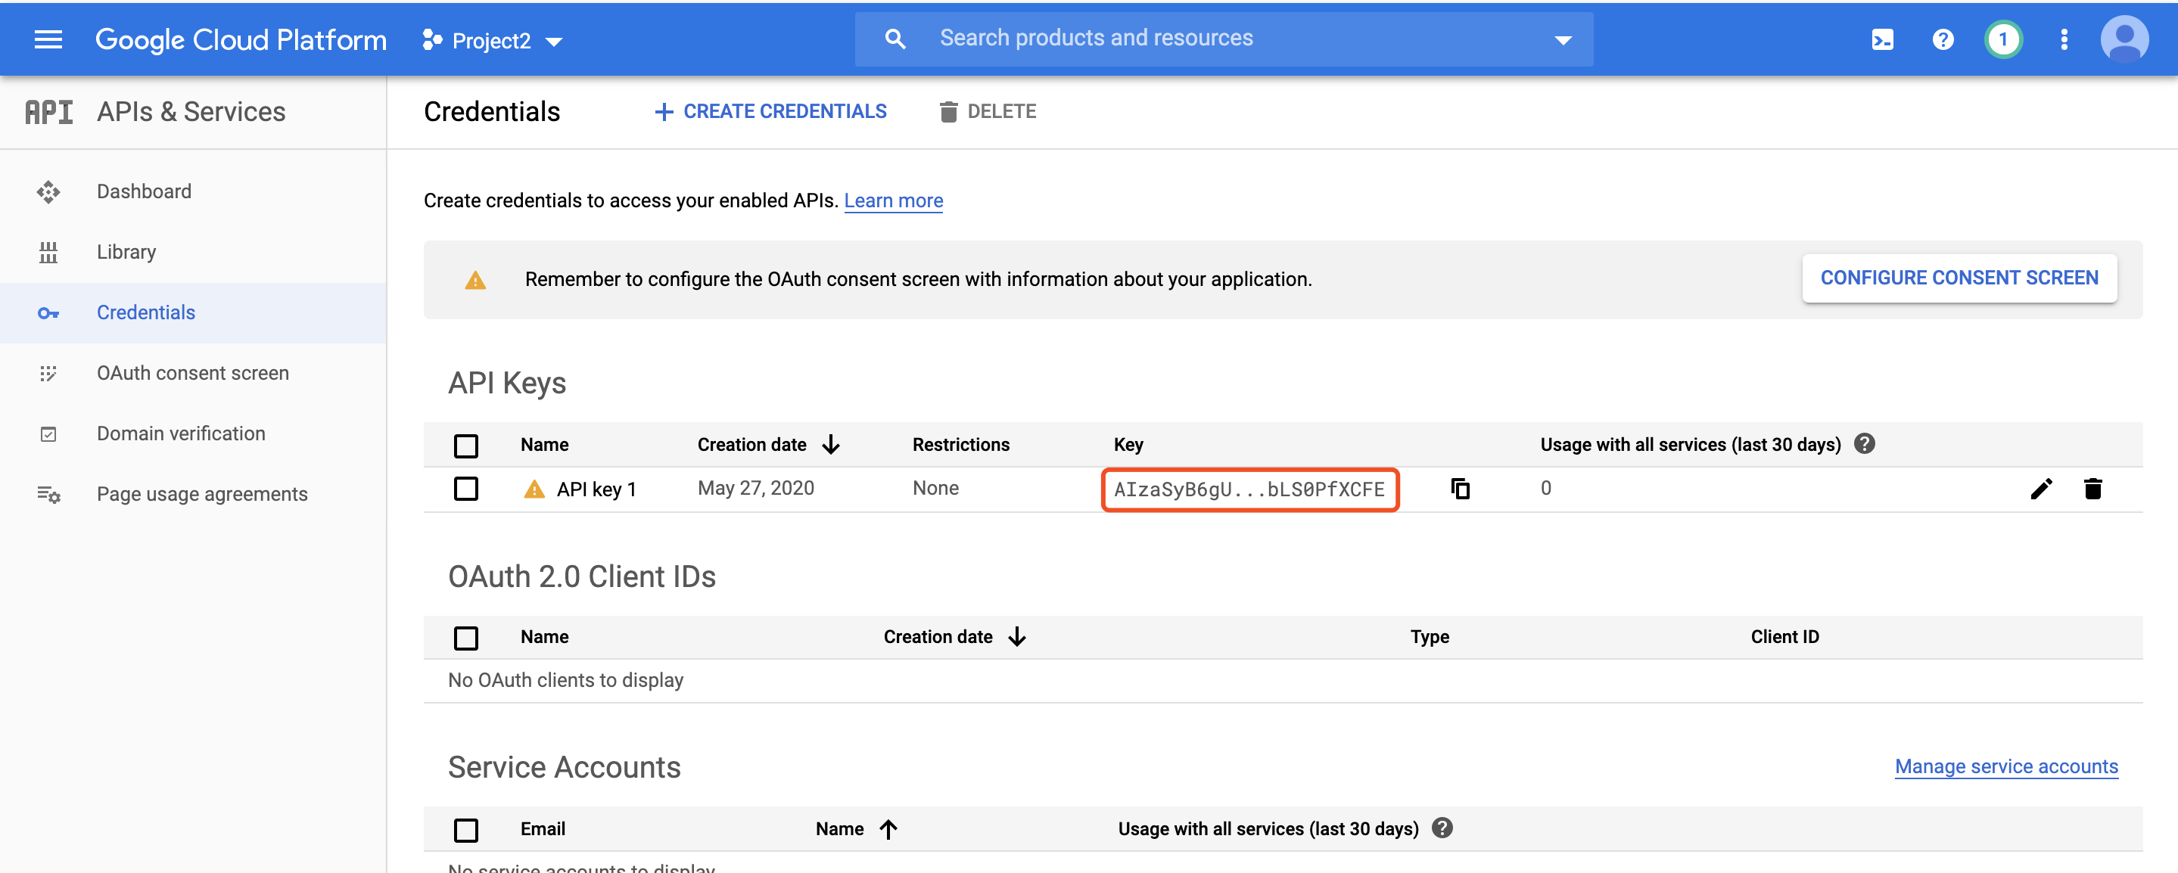Open the Project2 project selector dropdown
Screen dimensions: 2178x873
point(493,41)
